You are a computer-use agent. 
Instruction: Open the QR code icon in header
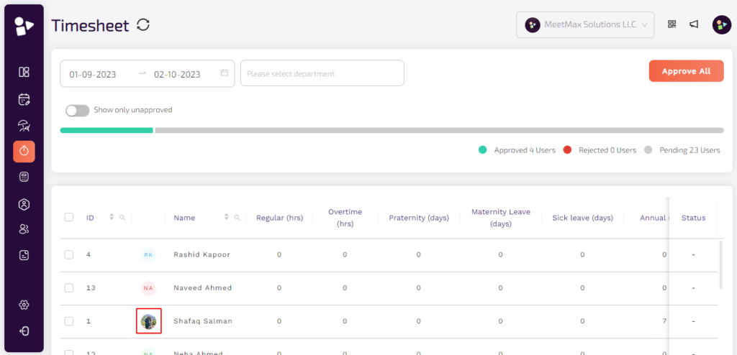click(672, 24)
